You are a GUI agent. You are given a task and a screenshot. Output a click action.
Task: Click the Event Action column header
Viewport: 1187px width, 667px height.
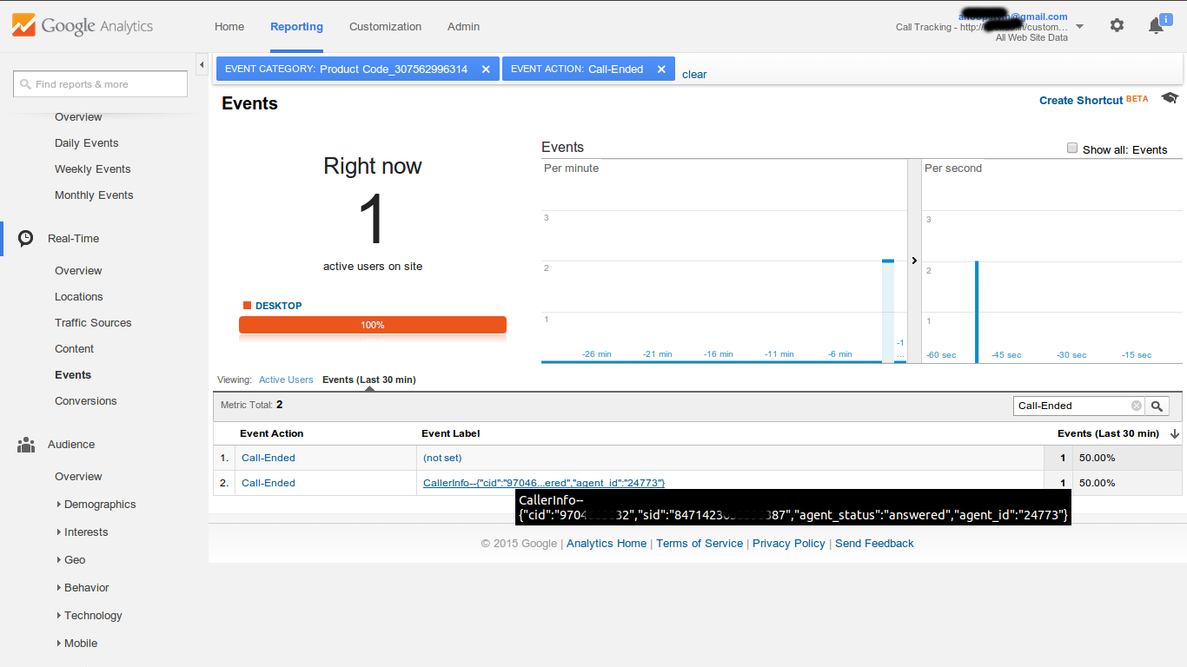[x=272, y=433]
